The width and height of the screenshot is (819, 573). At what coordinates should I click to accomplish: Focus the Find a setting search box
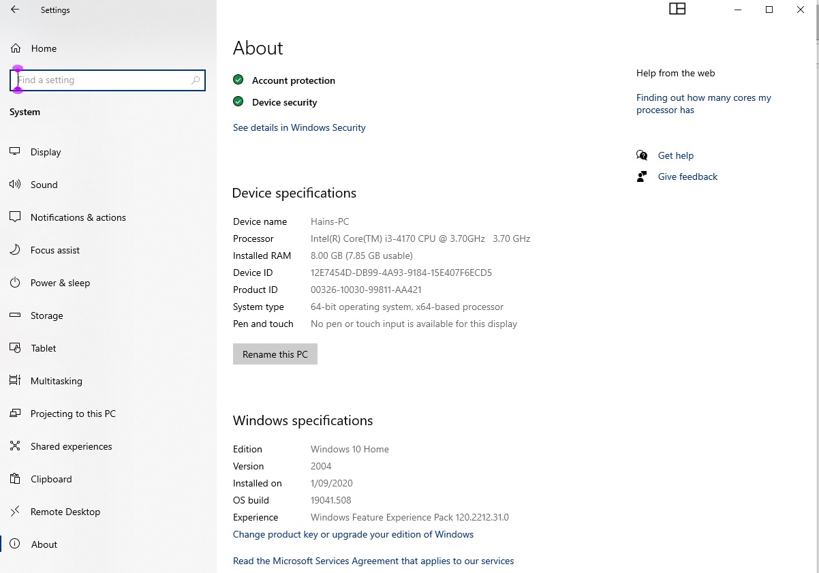(108, 80)
